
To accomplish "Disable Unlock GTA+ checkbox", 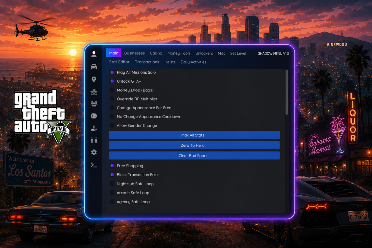I will pyautogui.click(x=112, y=81).
